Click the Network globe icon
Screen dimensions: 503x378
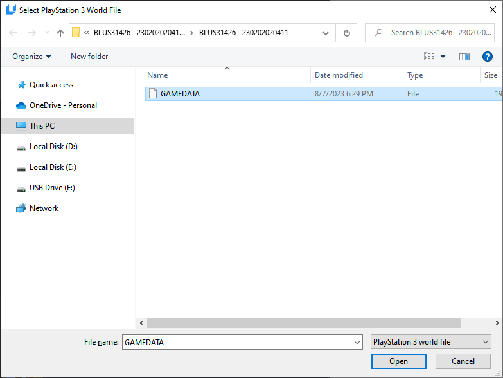tap(21, 208)
